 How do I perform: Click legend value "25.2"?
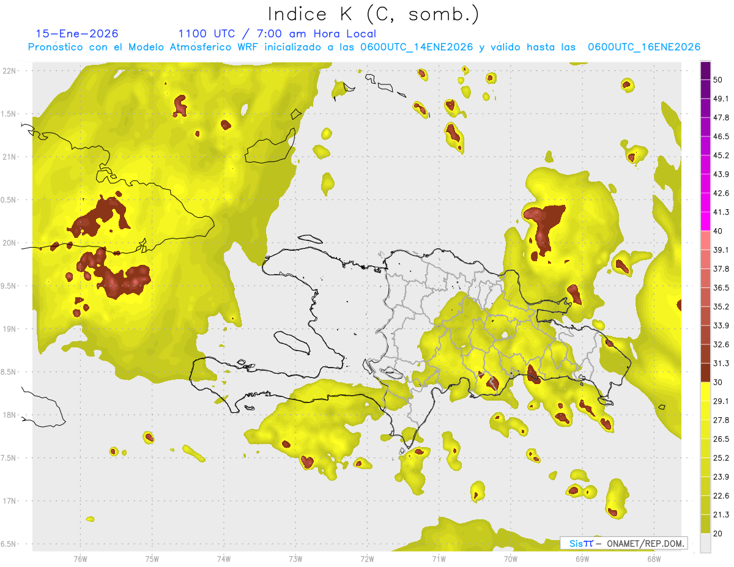pos(722,458)
